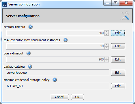Increase query-timeout using up arrow

tap(106, 58)
